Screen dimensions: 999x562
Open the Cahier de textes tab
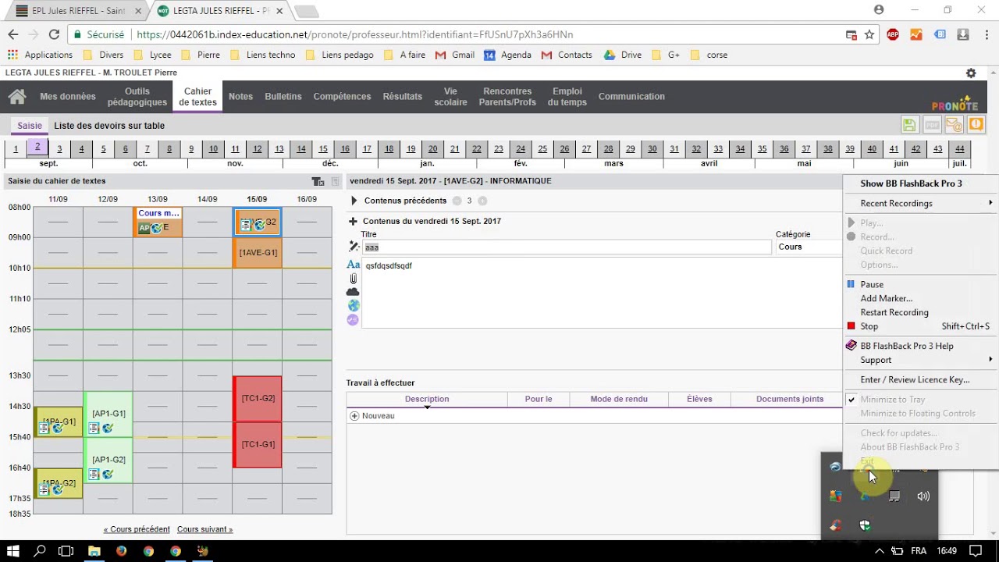tap(197, 97)
